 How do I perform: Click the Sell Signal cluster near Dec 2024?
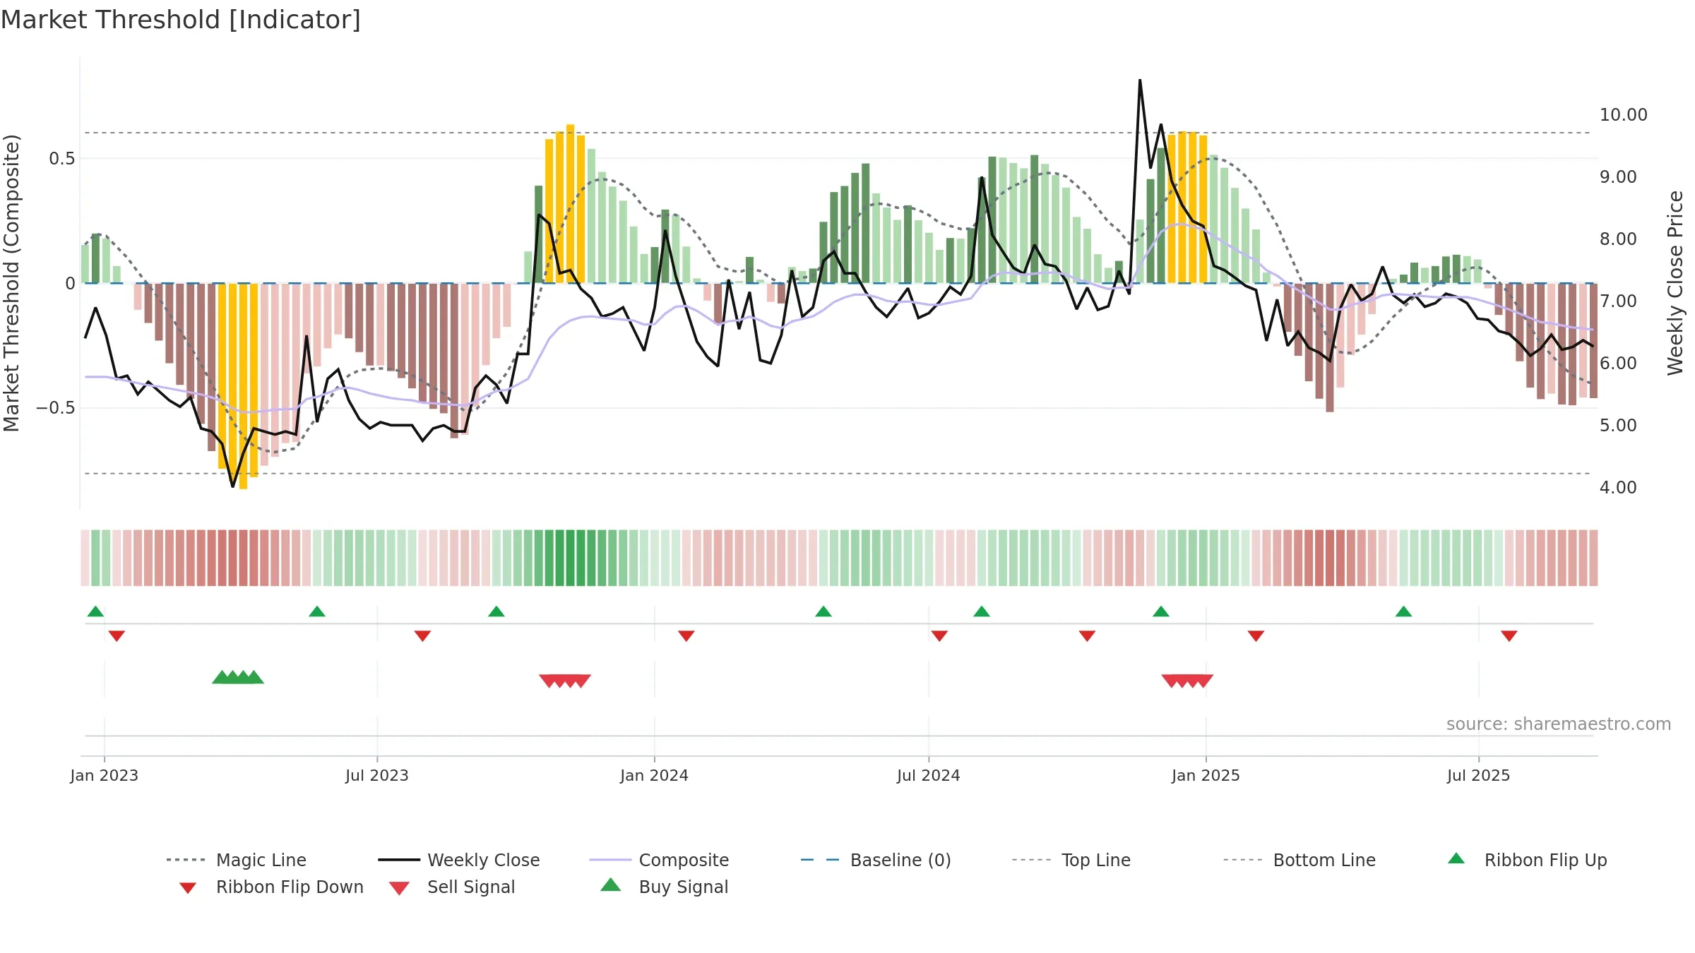tap(1187, 681)
